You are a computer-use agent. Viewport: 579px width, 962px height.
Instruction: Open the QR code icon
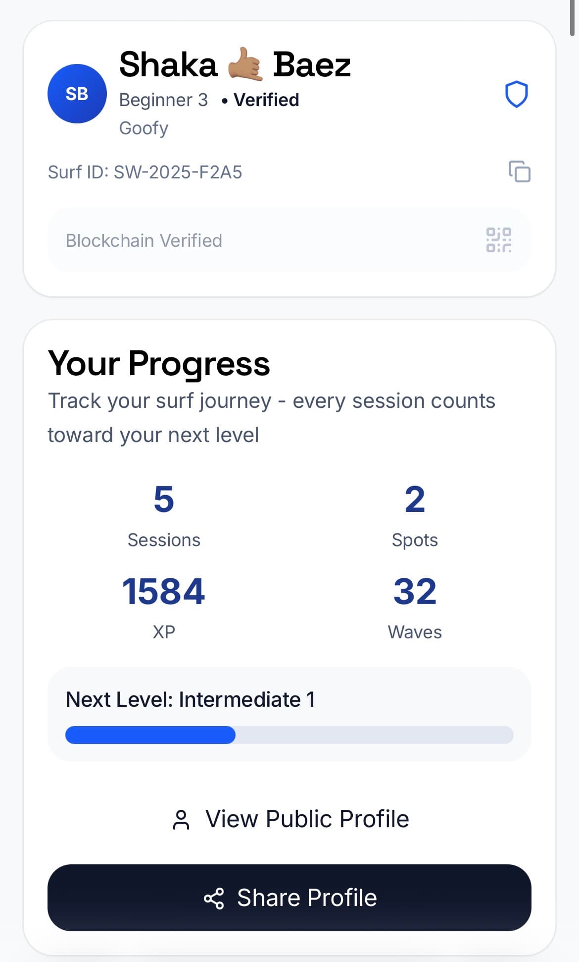point(498,240)
